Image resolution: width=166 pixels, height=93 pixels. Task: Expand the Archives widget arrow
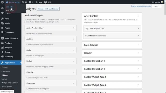tap(74, 39)
